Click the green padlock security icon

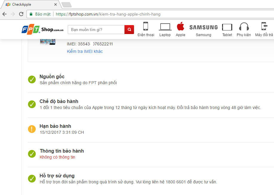tap(31, 14)
